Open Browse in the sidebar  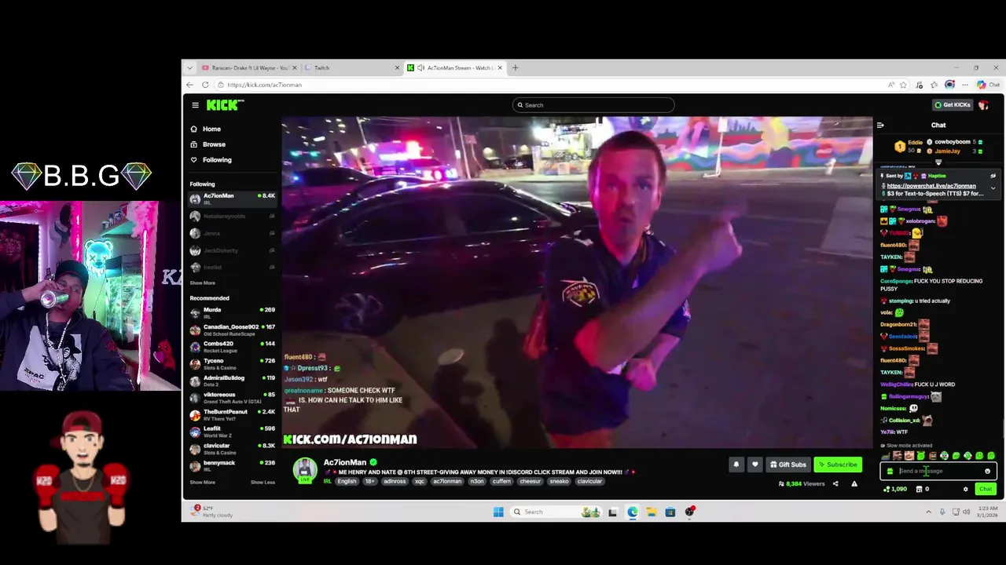coord(214,144)
